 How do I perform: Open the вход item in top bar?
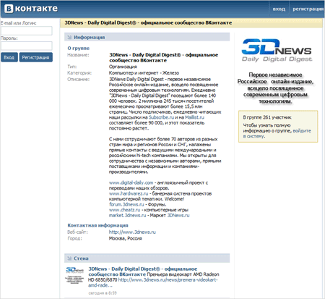click(x=279, y=9)
